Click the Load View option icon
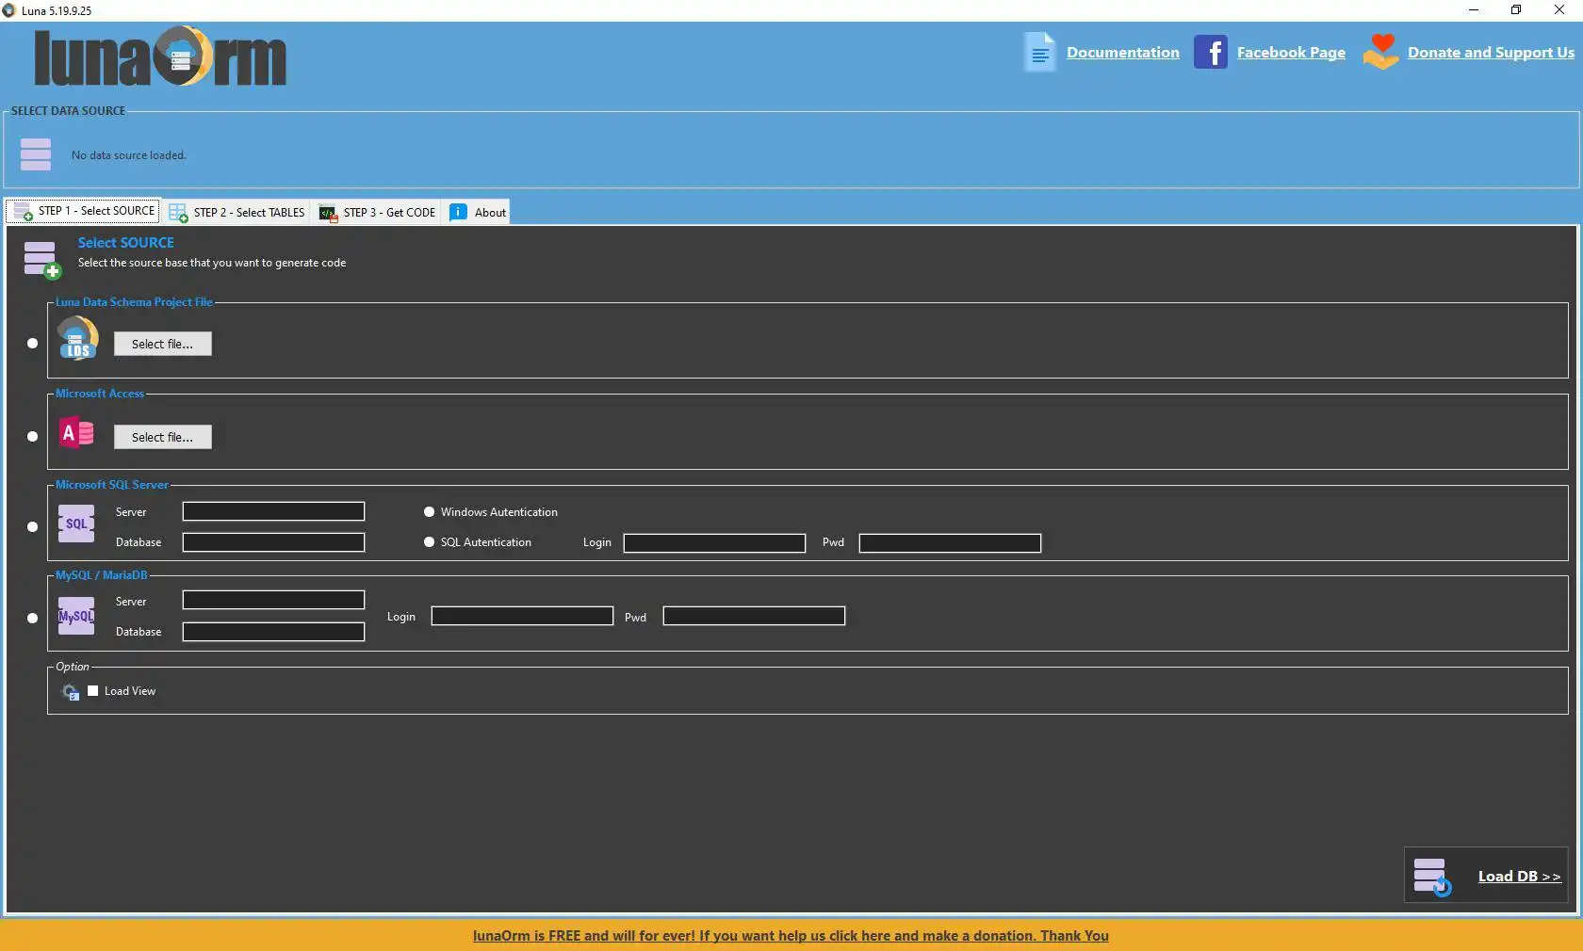The height and width of the screenshot is (951, 1583). coord(71,692)
